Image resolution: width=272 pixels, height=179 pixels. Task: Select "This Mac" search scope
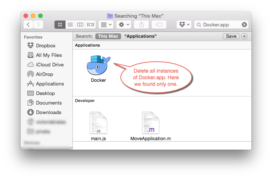point(108,36)
